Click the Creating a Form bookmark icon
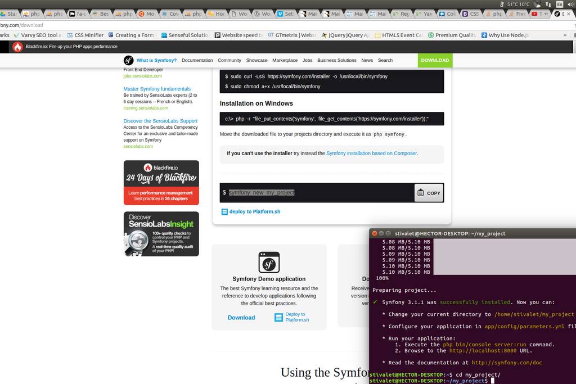 tap(111, 35)
